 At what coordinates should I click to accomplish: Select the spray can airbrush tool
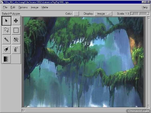(16, 49)
